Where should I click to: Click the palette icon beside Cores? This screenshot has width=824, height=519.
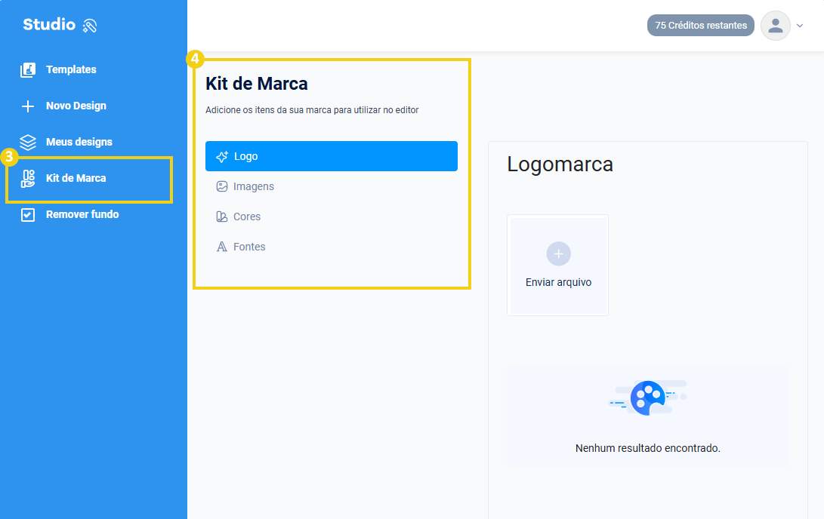[222, 217]
